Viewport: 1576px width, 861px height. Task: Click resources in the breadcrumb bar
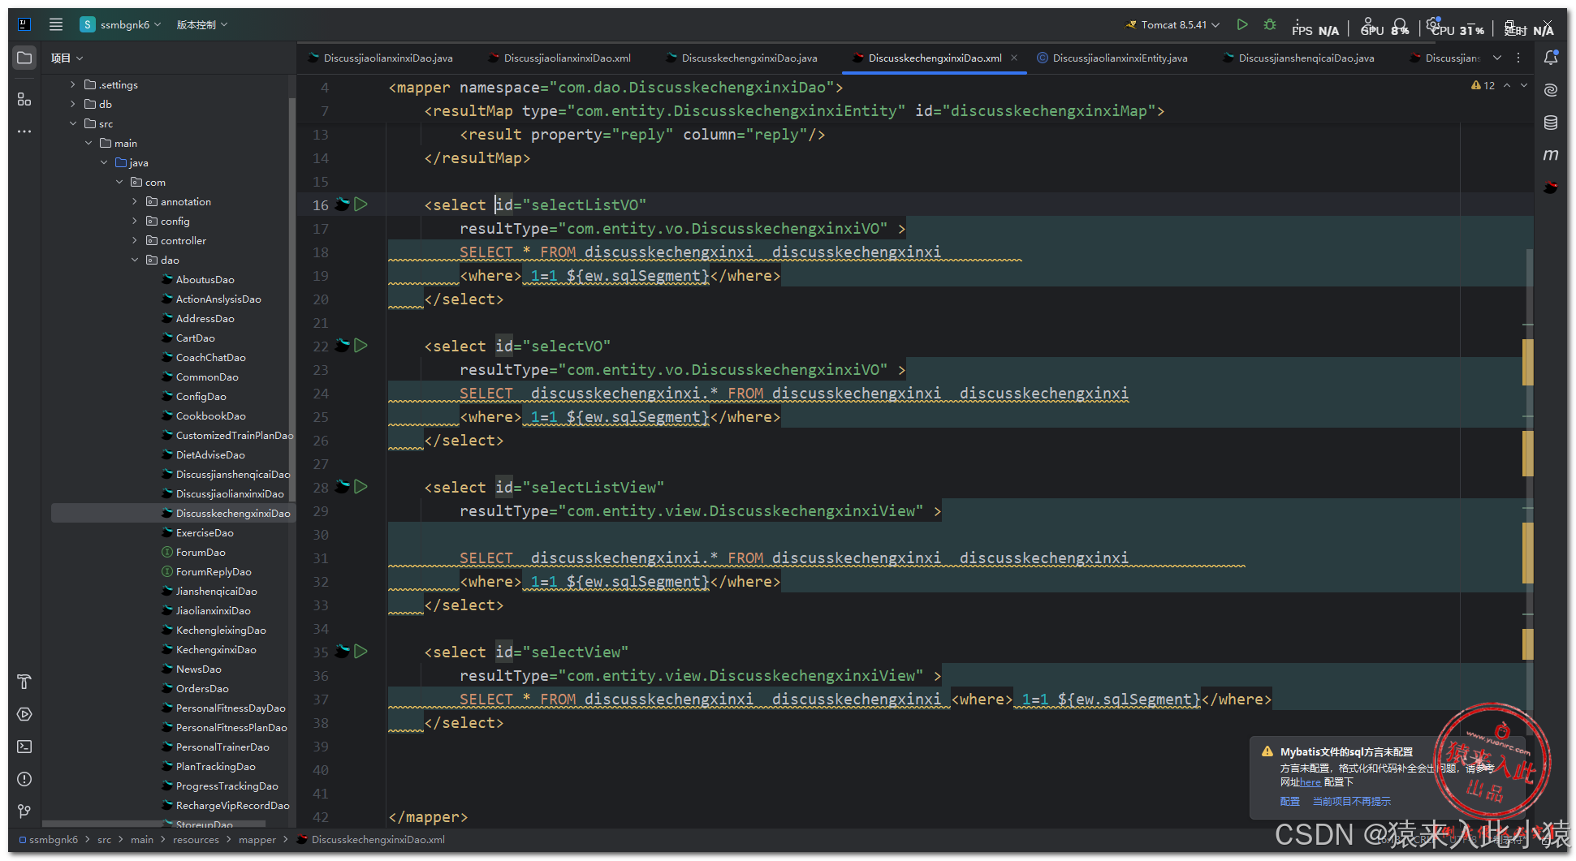pyautogui.click(x=196, y=840)
